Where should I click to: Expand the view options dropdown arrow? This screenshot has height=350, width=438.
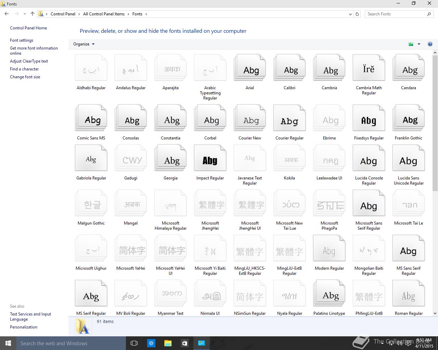pos(419,44)
